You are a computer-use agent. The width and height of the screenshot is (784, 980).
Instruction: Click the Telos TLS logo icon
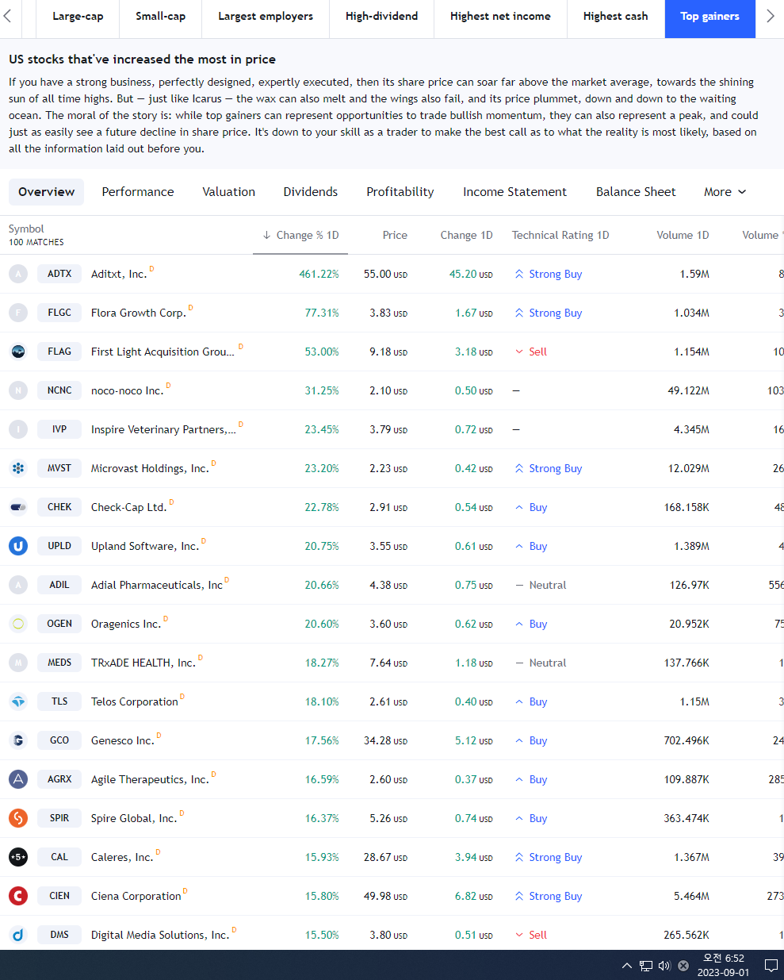pos(18,701)
